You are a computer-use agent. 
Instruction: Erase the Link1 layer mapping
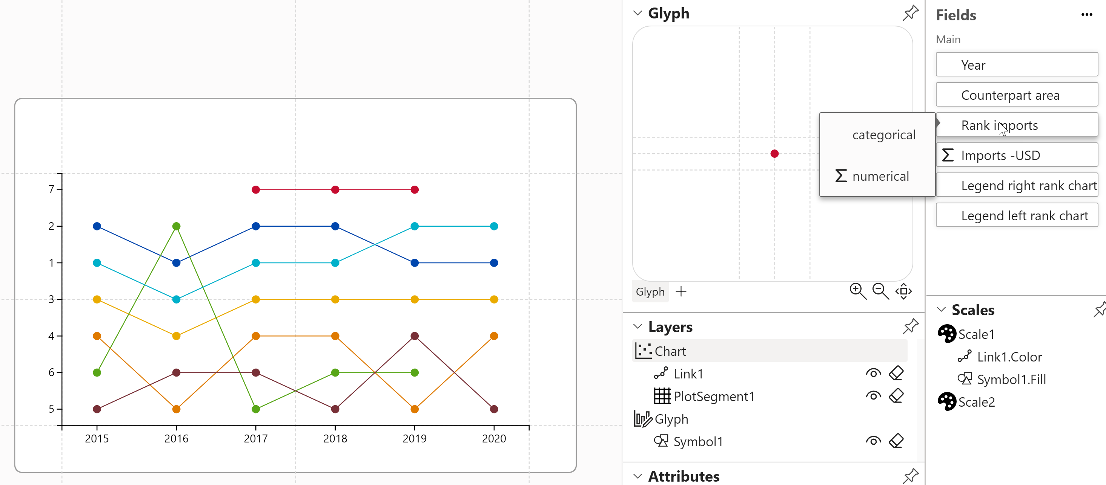(897, 373)
